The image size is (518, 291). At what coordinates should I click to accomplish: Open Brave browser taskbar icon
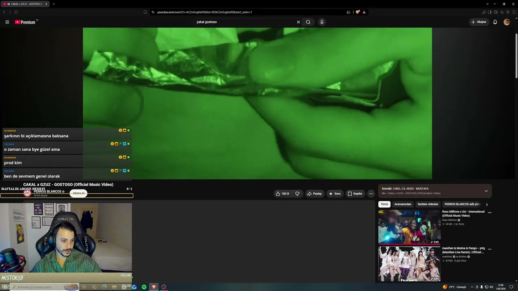[154, 287]
